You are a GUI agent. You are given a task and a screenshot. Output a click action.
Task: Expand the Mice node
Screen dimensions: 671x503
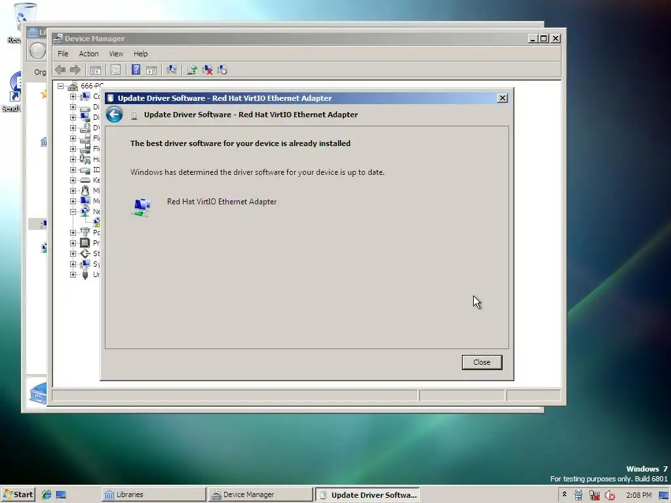click(73, 191)
